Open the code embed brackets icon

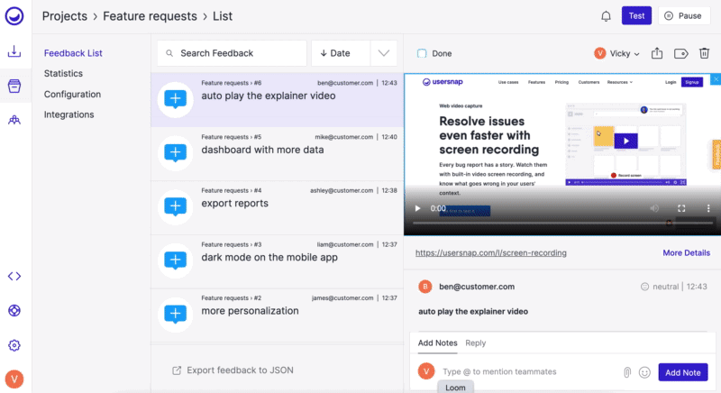(14, 276)
